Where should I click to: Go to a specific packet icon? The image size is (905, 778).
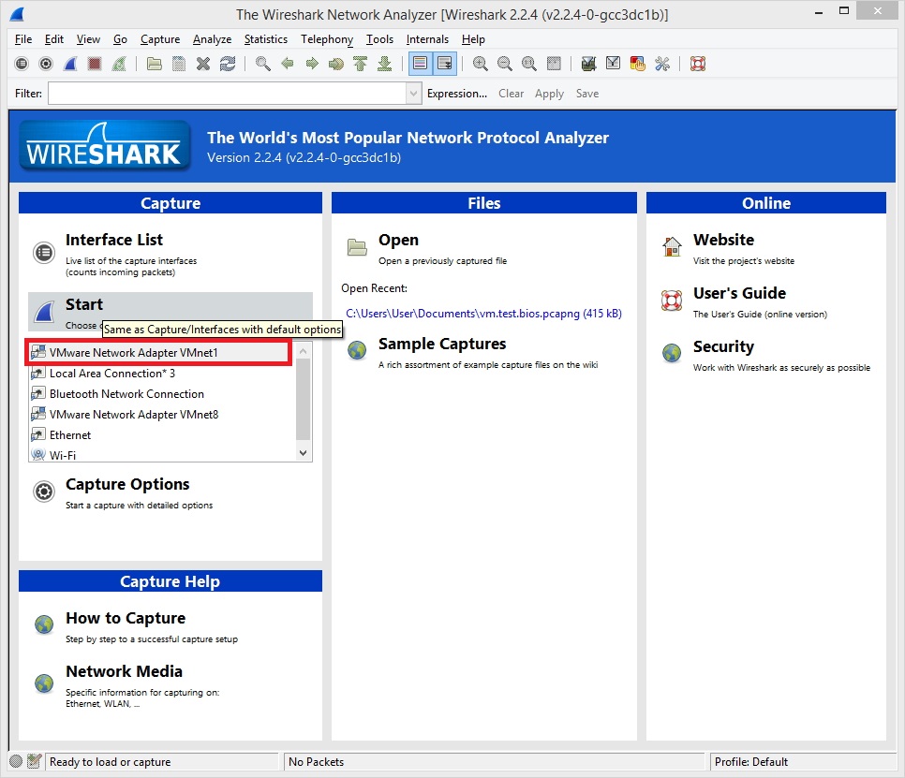[336, 64]
